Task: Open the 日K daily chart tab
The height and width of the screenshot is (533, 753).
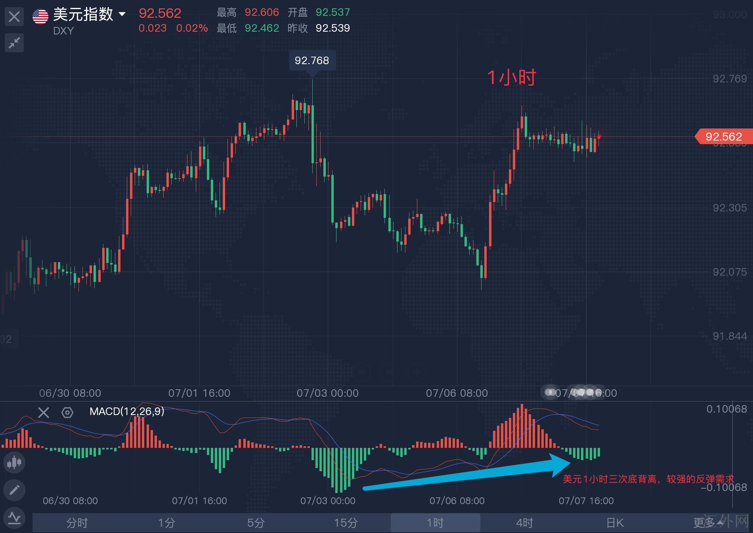Action: (615, 523)
